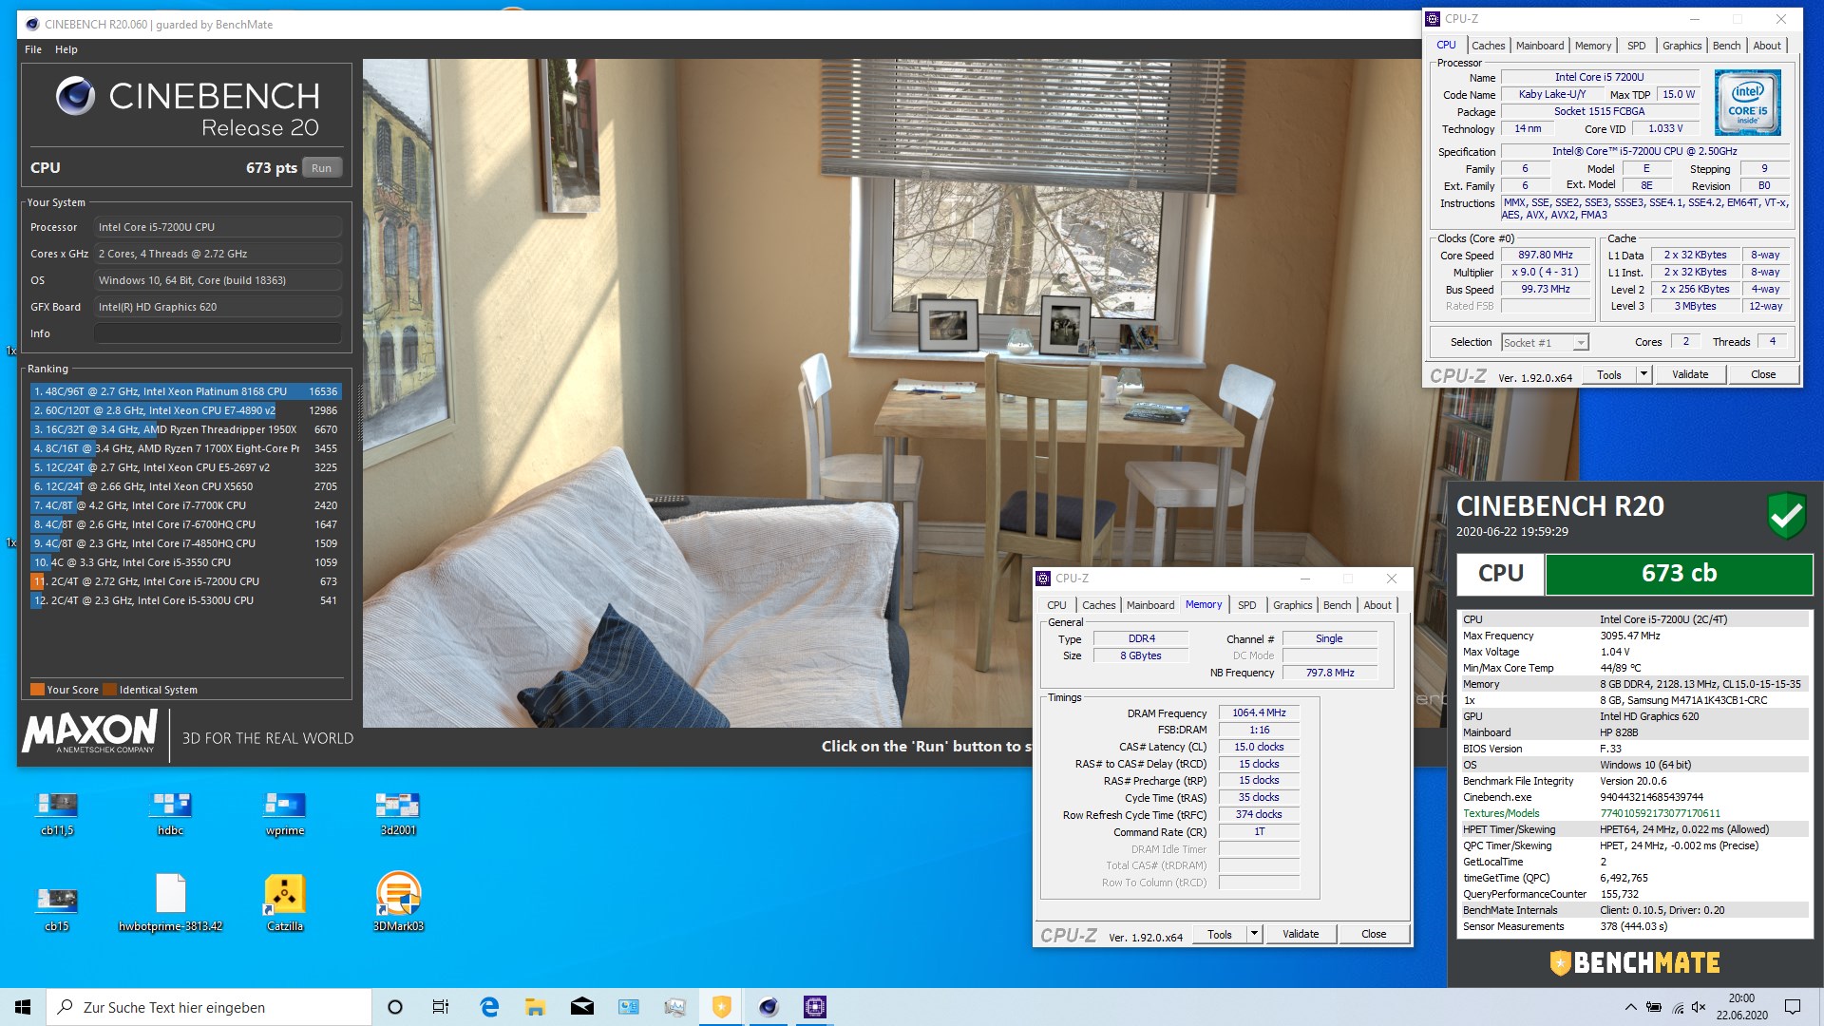1824x1026 pixels.
Task: Open Memory tab in top CPU-Z window
Action: (1592, 46)
